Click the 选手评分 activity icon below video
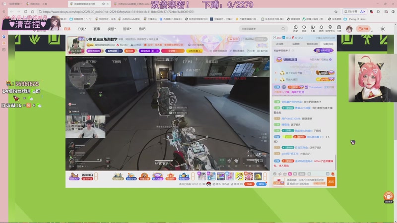397x223 pixels. pos(87,176)
